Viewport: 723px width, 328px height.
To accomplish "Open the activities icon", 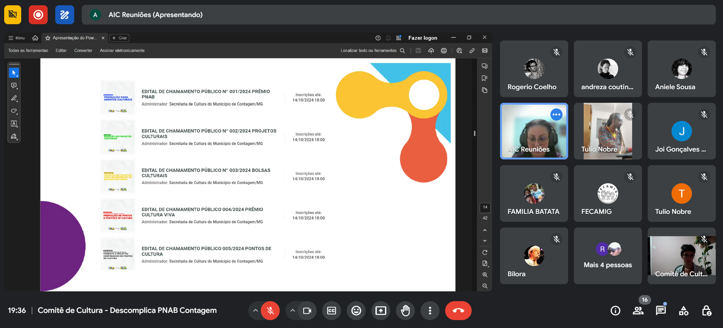I will tap(684, 311).
